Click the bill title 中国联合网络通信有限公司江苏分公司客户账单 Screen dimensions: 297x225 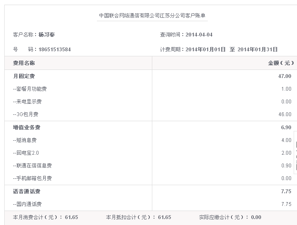point(152,16)
